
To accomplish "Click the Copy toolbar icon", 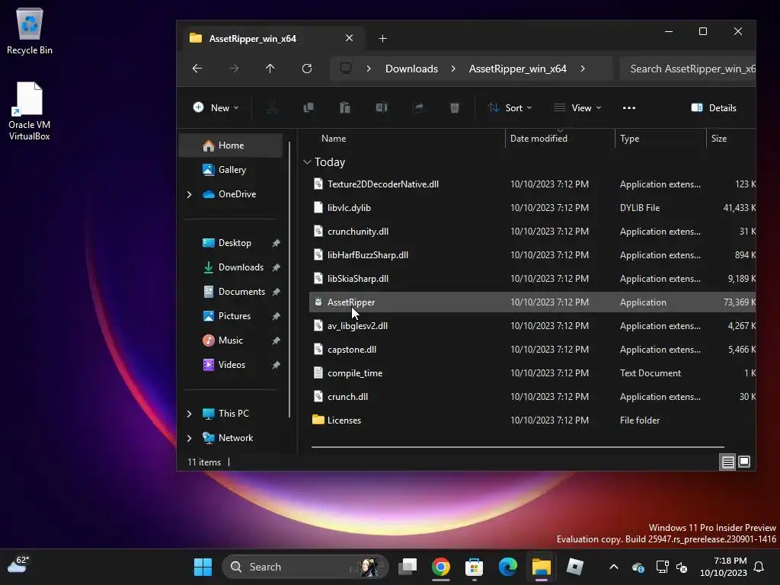I will click(x=308, y=107).
